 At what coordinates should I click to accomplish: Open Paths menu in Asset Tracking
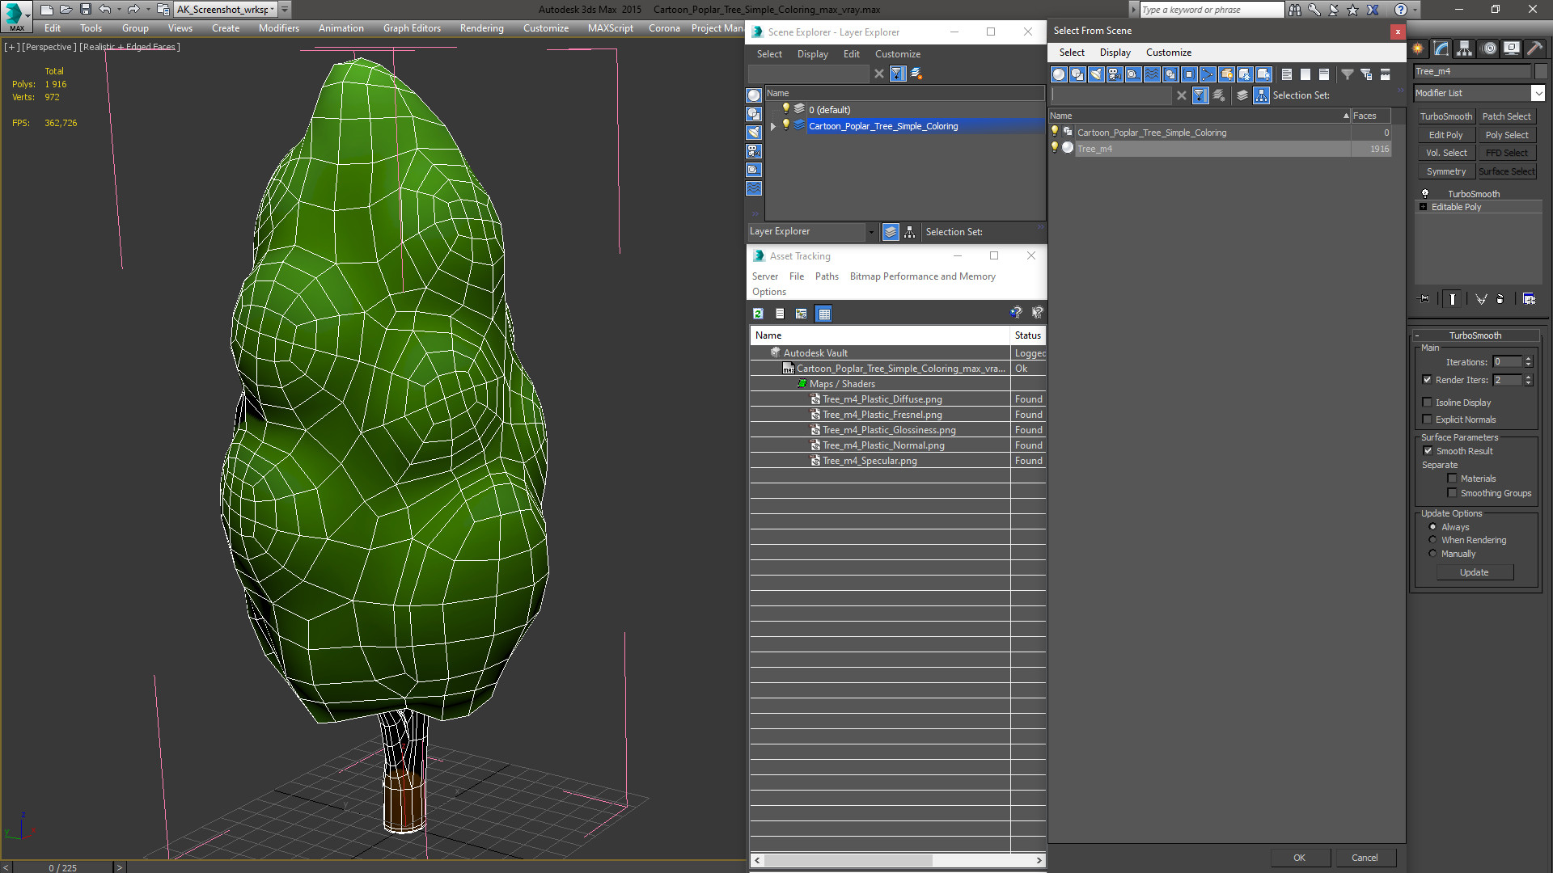tap(827, 276)
